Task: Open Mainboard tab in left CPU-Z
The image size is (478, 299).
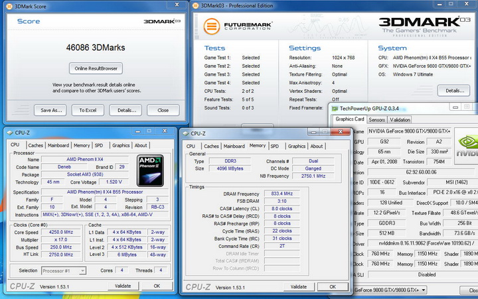Action: pos(58,146)
